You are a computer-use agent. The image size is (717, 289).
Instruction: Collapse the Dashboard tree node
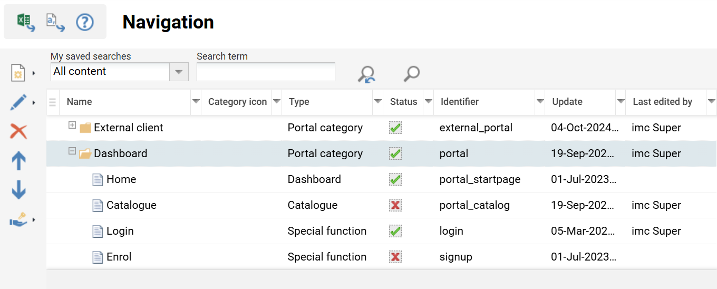72,151
